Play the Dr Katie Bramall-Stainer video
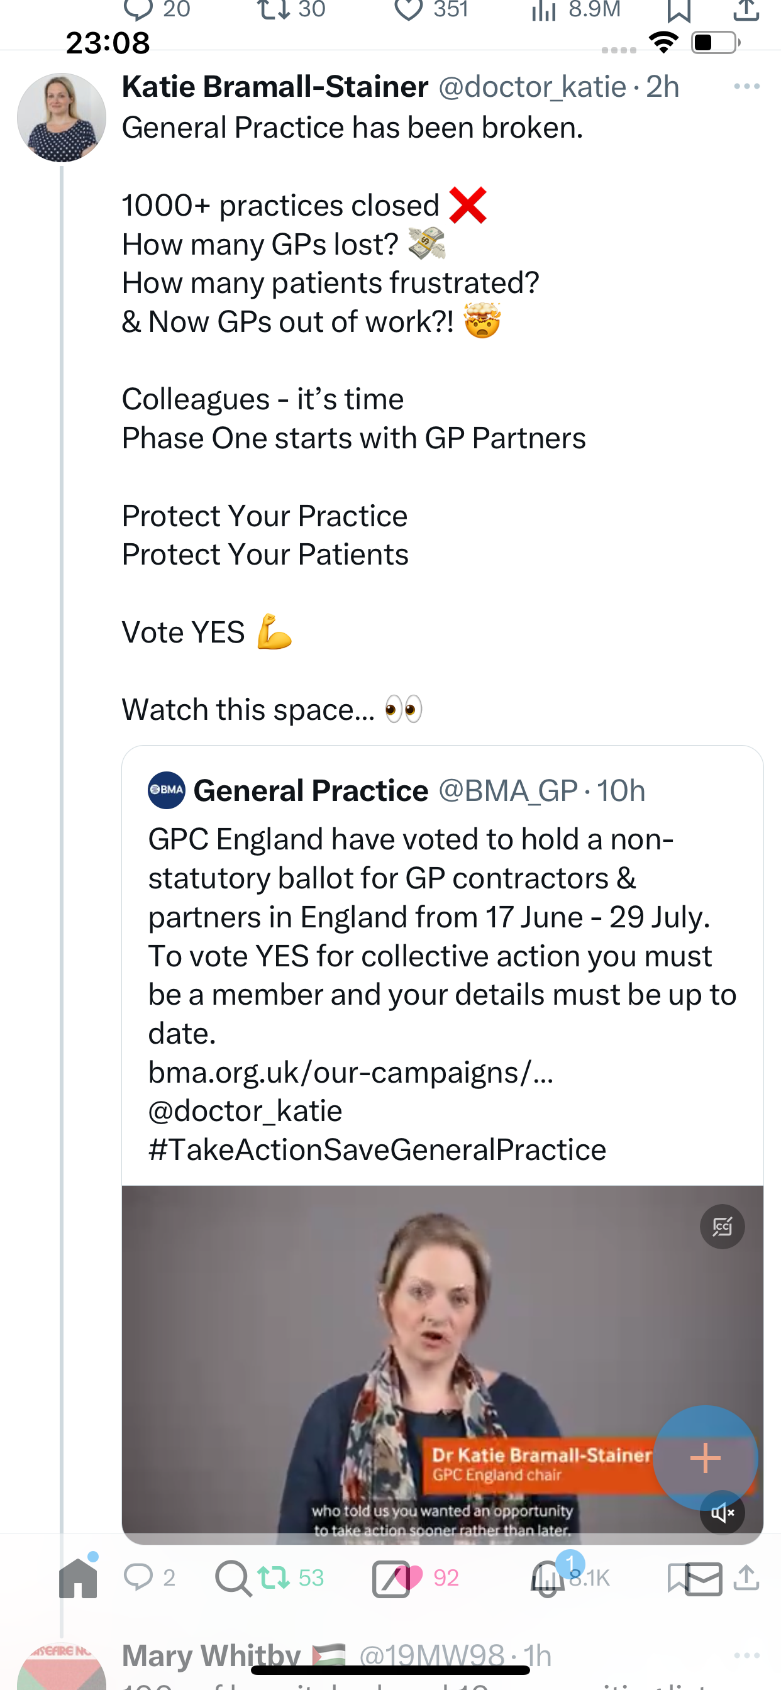The image size is (781, 1690). [442, 1364]
